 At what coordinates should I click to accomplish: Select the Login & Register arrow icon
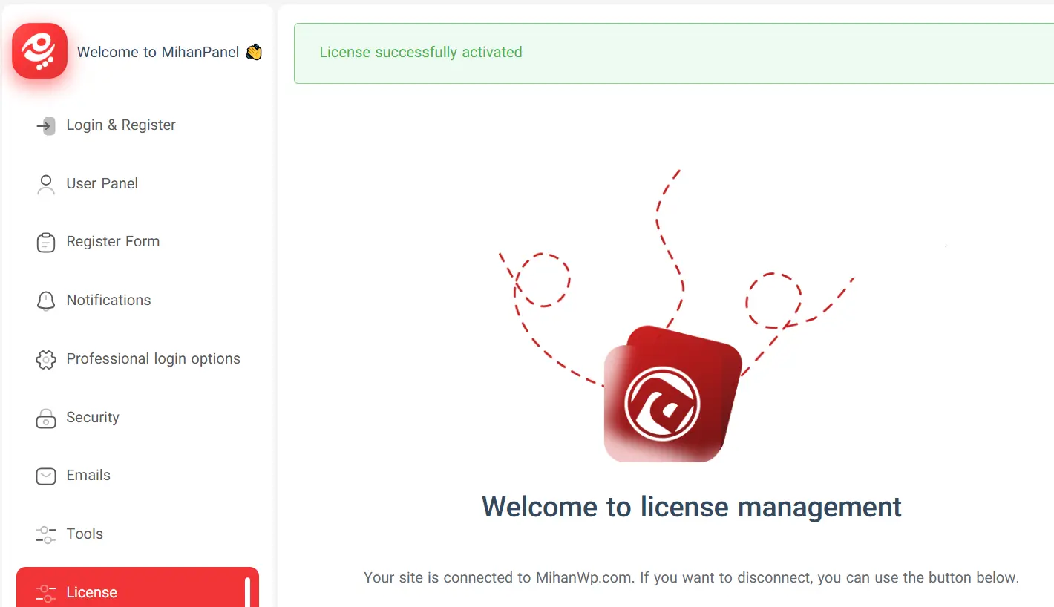pos(45,125)
